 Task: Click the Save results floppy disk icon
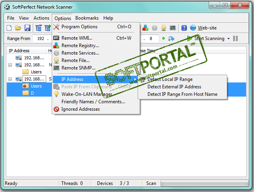pos(27,28)
